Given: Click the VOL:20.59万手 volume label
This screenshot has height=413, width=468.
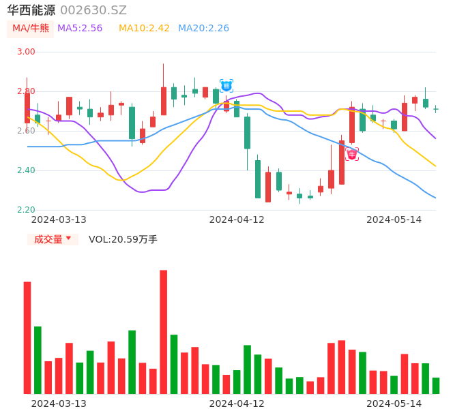Looking at the screenshot, I should point(123,239).
